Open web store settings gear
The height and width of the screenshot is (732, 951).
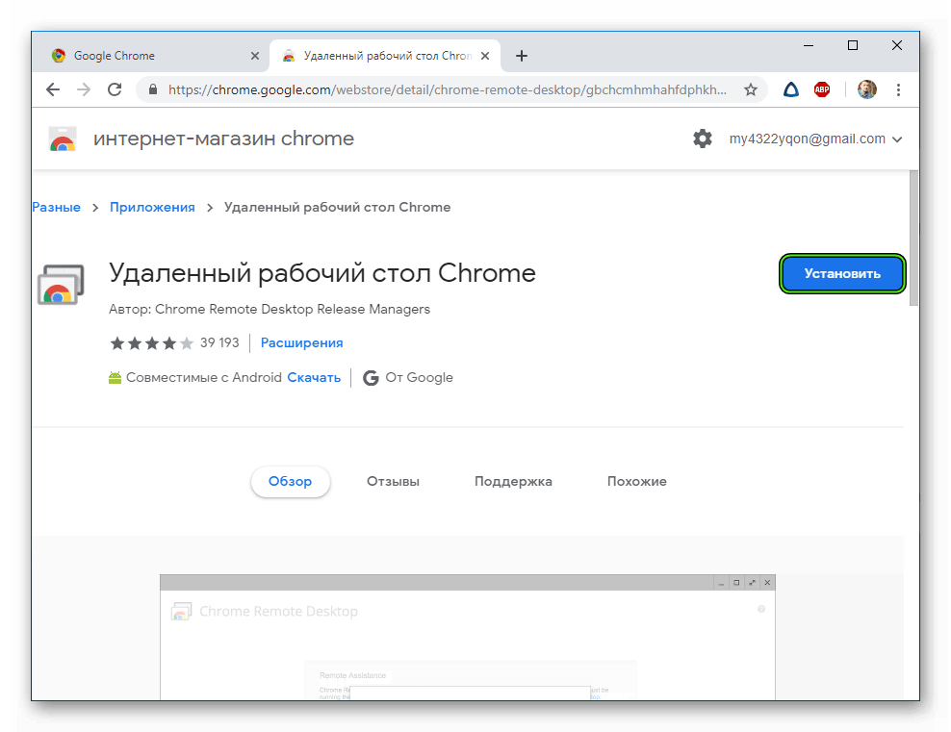703,139
